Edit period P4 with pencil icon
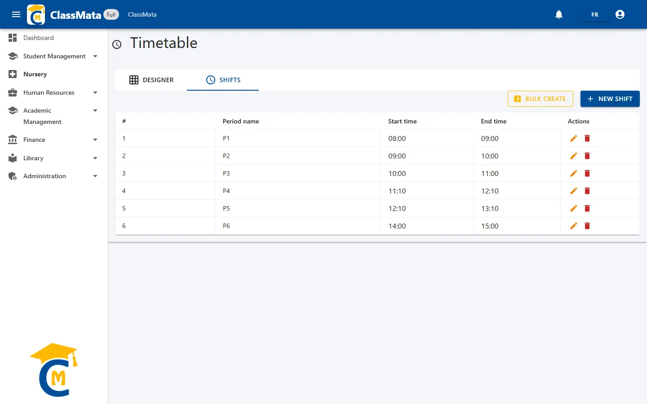This screenshot has height=404, width=647. click(x=573, y=191)
